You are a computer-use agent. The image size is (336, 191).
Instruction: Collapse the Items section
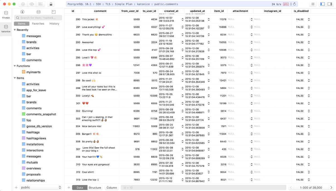click(x=15, y=78)
